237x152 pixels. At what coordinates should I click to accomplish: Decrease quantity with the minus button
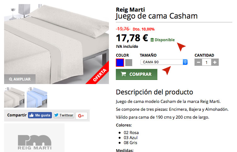coord(199,62)
